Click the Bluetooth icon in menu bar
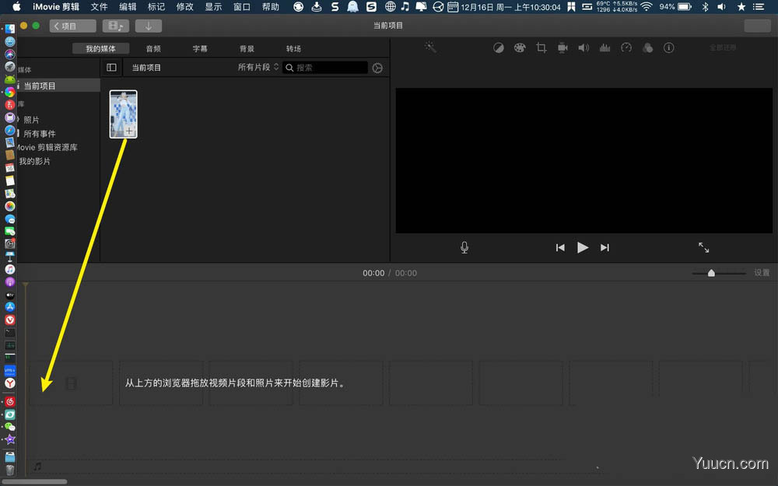Viewport: 778px width, 486px height. tap(705, 6)
